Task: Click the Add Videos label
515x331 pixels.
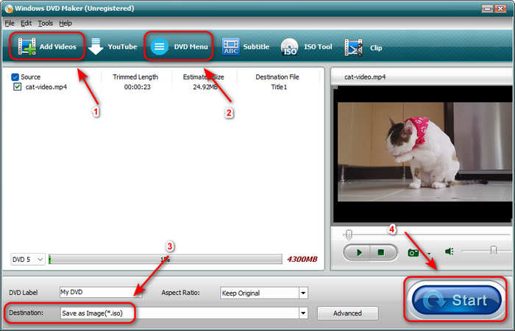Action: (x=58, y=46)
